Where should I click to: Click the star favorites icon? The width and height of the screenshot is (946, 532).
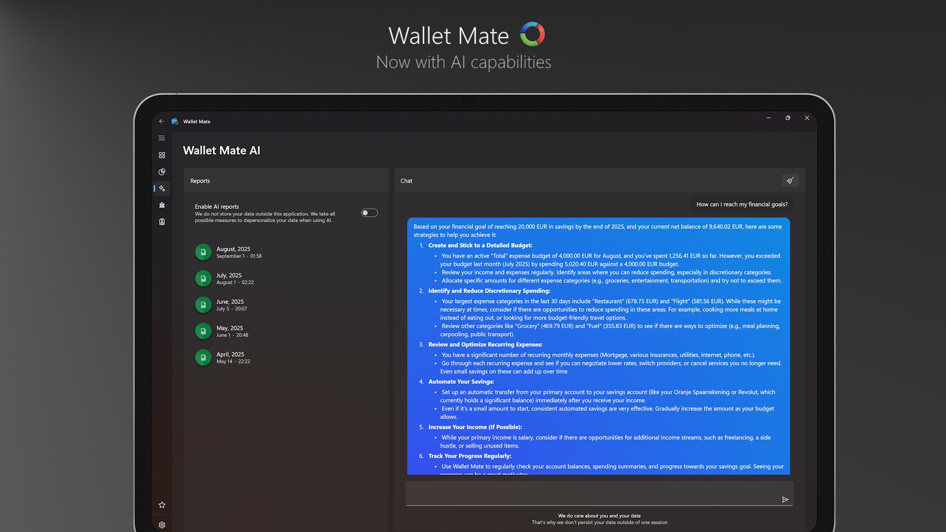[x=162, y=504]
